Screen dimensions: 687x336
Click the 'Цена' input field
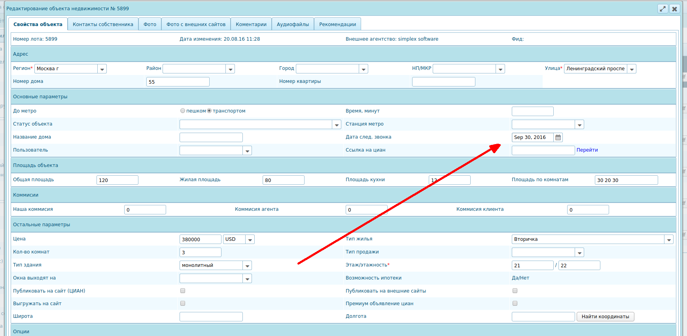point(200,240)
